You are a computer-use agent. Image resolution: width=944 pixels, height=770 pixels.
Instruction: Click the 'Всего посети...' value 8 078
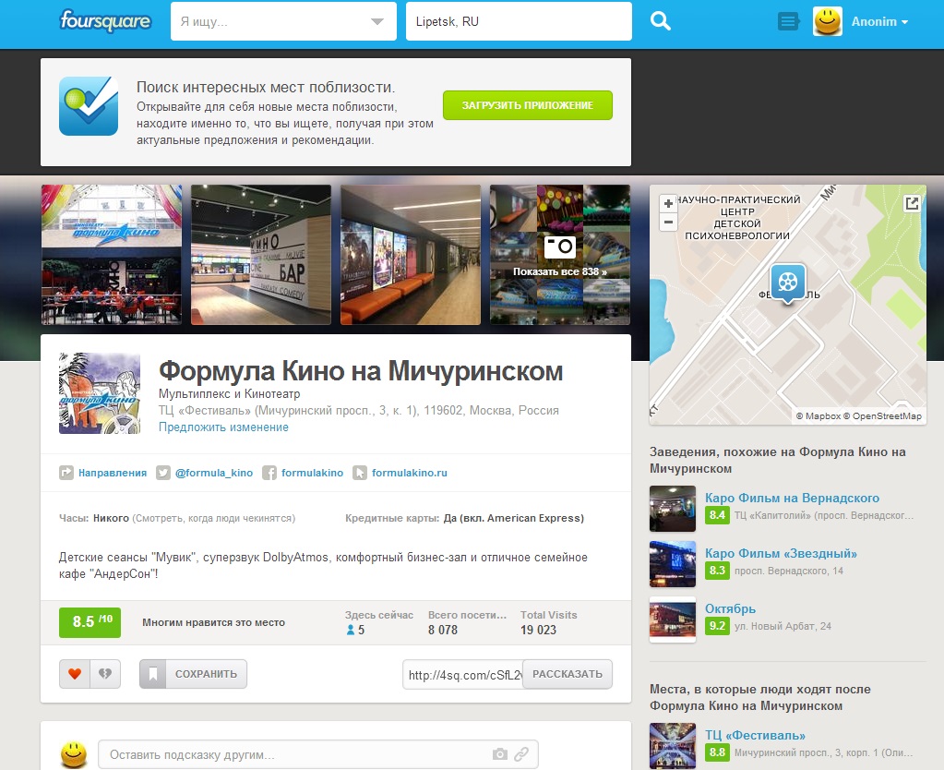(x=443, y=631)
